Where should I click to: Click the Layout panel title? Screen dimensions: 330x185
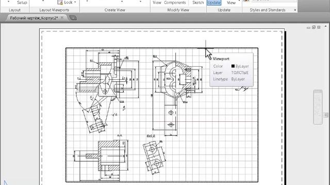pyautogui.click(x=14, y=10)
